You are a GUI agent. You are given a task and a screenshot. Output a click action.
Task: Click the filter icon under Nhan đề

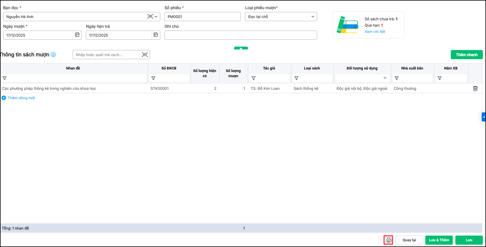(x=5, y=78)
